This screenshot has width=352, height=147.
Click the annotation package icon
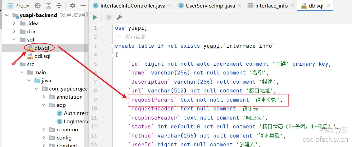pyautogui.click(x=52, y=97)
